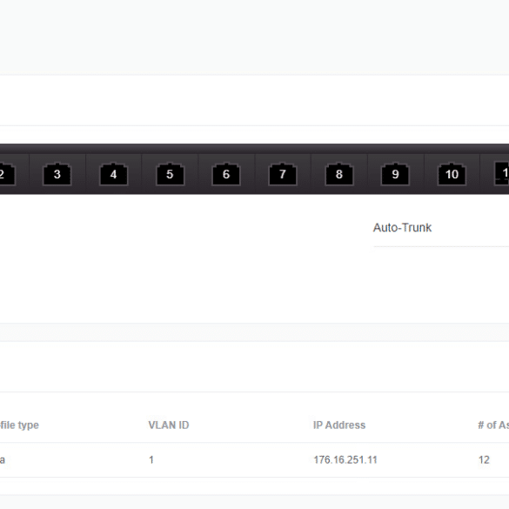The height and width of the screenshot is (509, 509).
Task: Select switch port 6
Action: point(226,174)
